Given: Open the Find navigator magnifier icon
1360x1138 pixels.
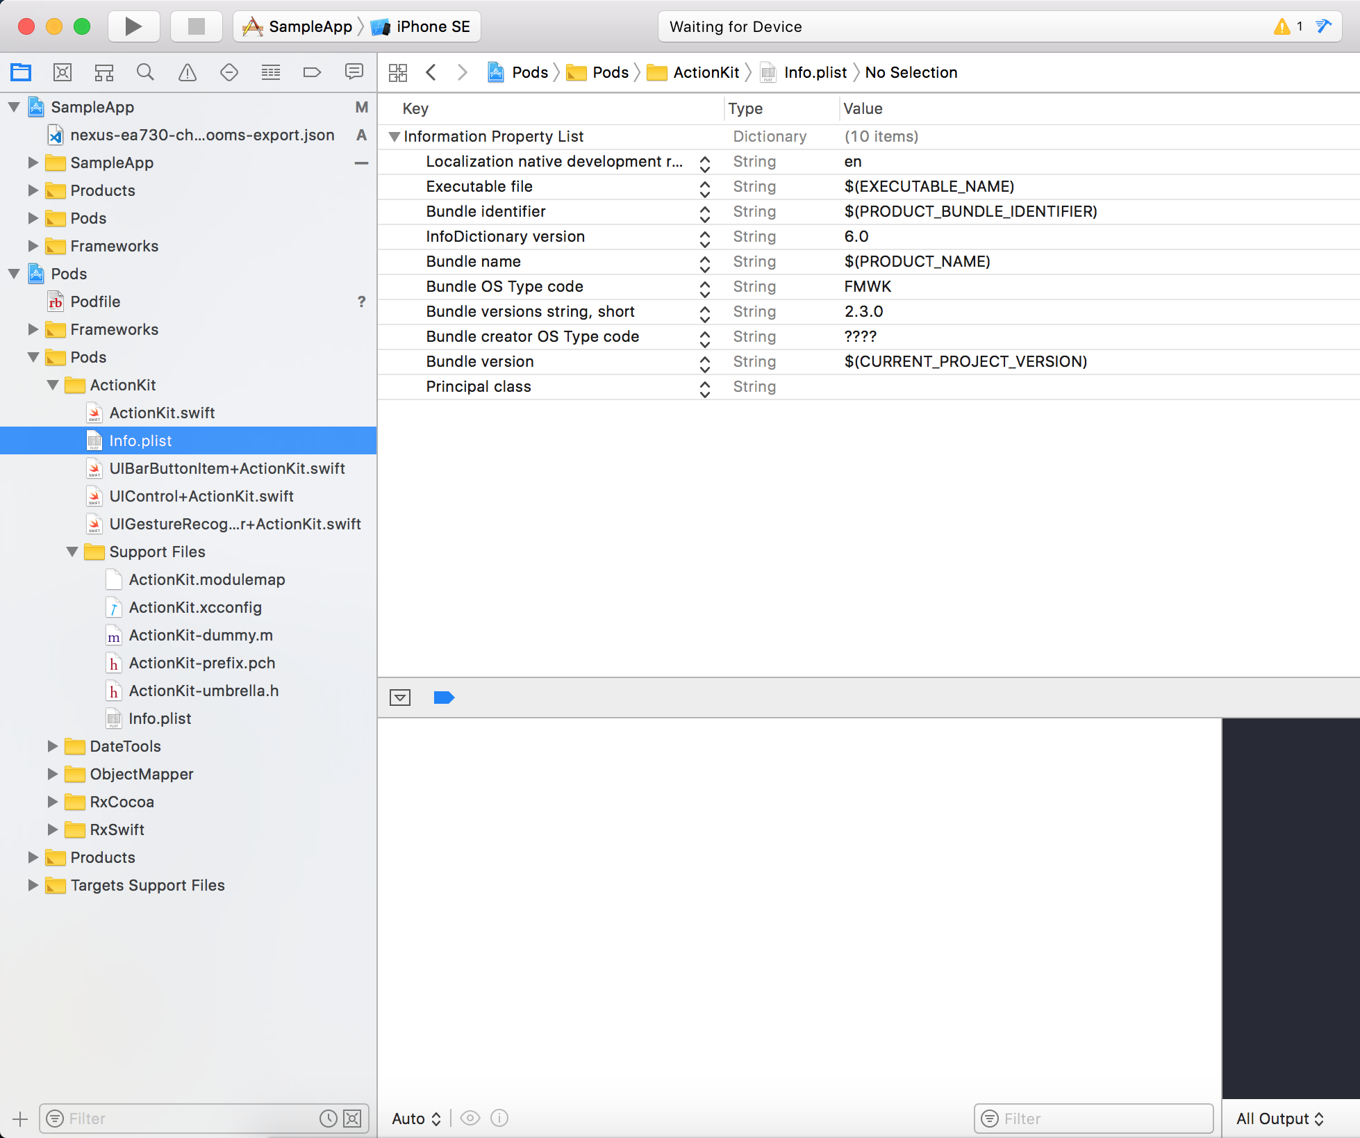Looking at the screenshot, I should point(145,72).
